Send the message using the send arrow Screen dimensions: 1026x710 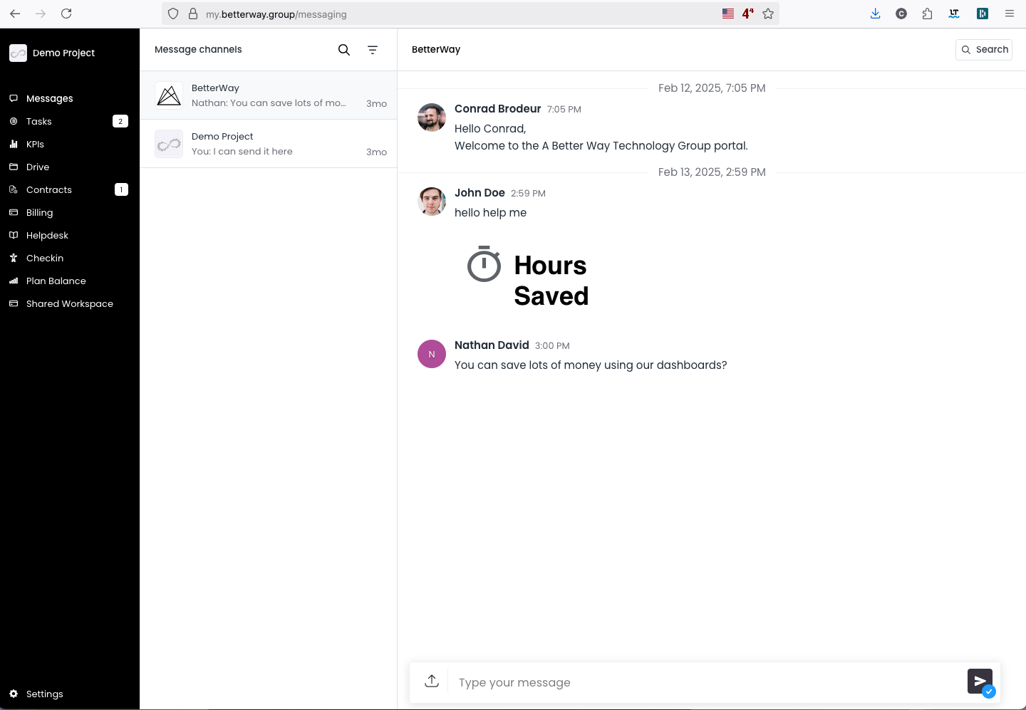pyautogui.click(x=980, y=681)
